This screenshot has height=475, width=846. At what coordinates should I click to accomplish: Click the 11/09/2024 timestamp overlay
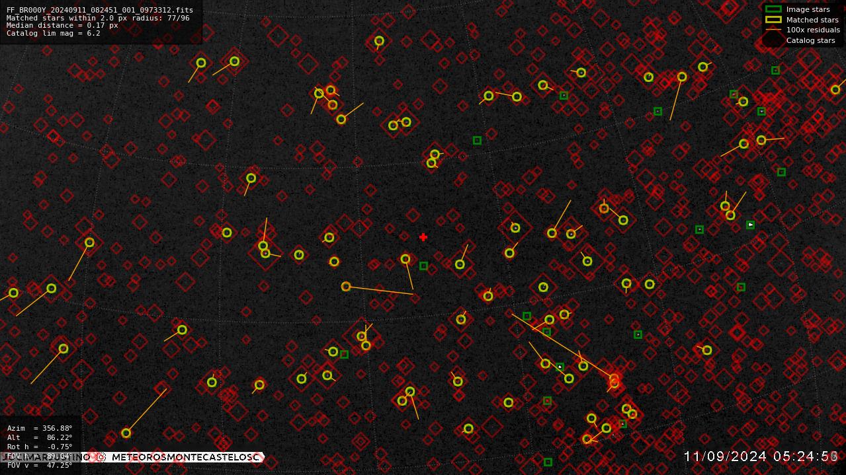point(761,457)
